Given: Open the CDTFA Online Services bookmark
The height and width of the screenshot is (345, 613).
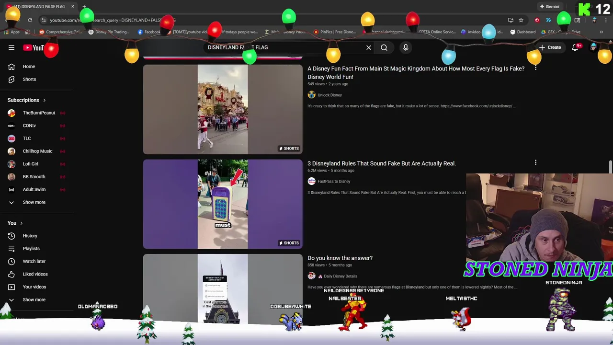Looking at the screenshot, I should (436, 32).
